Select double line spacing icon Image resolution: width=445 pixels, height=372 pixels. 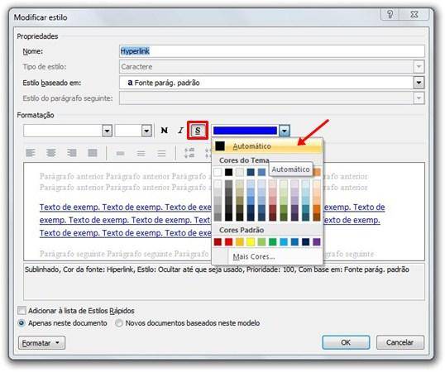161,154
